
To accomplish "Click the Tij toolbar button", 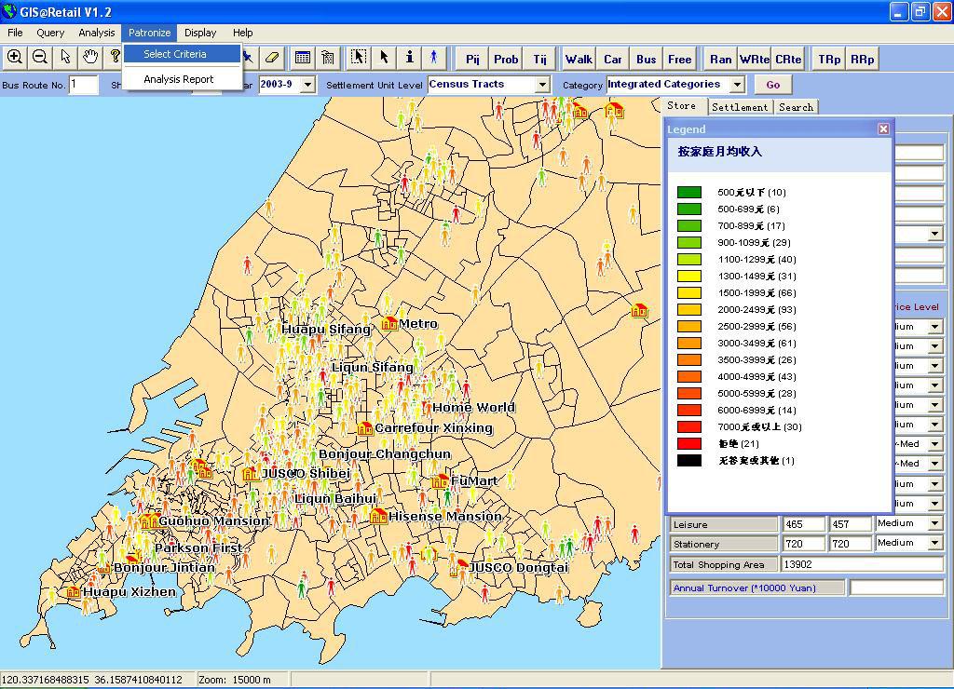I will [x=539, y=59].
